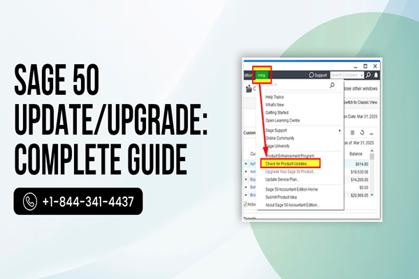The width and height of the screenshot is (419, 279).
Task: Refresh the customer list with the circular arrow
Action: pyautogui.click(x=362, y=133)
